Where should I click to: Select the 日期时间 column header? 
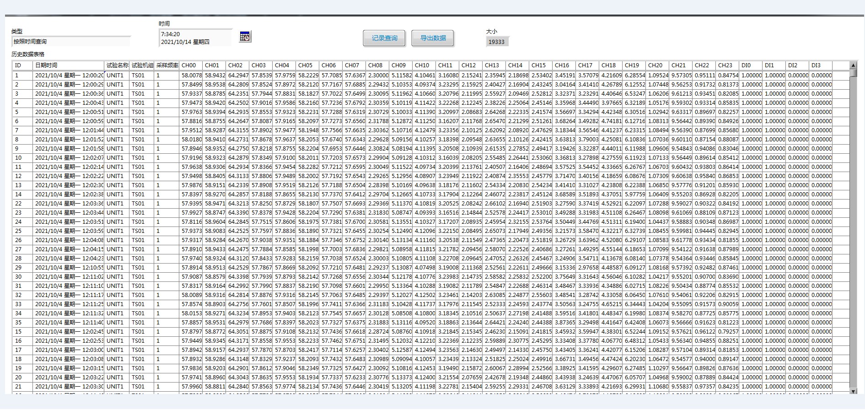point(69,65)
